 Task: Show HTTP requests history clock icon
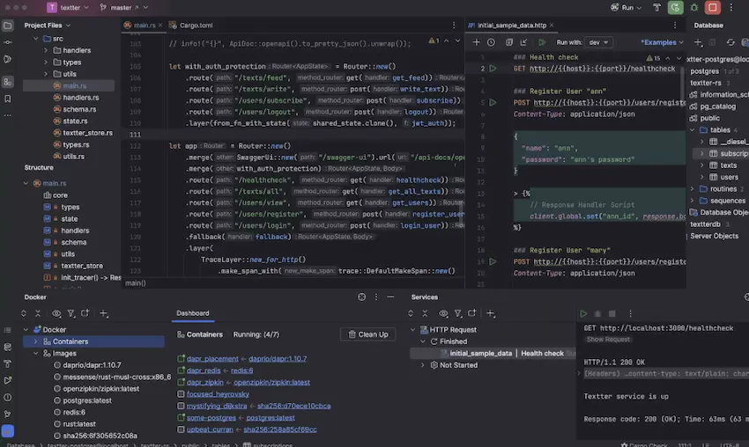(x=491, y=42)
